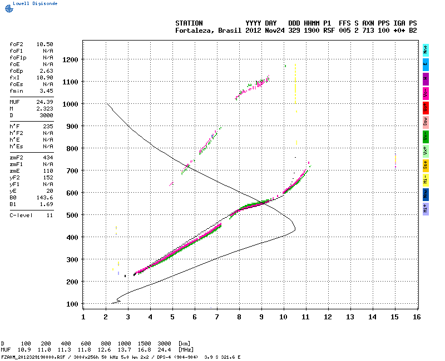Viewport: 445px width, 361px height.
Task: Click station name Fortaleza, Brasil
Action: coord(208,31)
